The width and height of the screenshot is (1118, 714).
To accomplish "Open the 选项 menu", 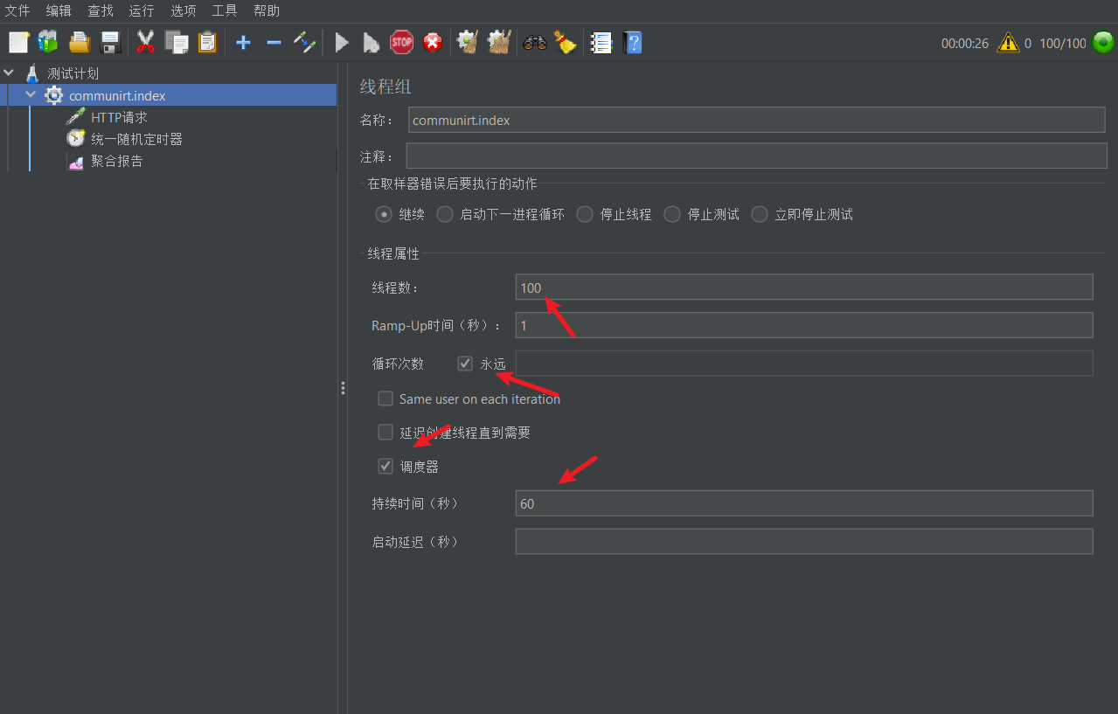I will coord(184,10).
